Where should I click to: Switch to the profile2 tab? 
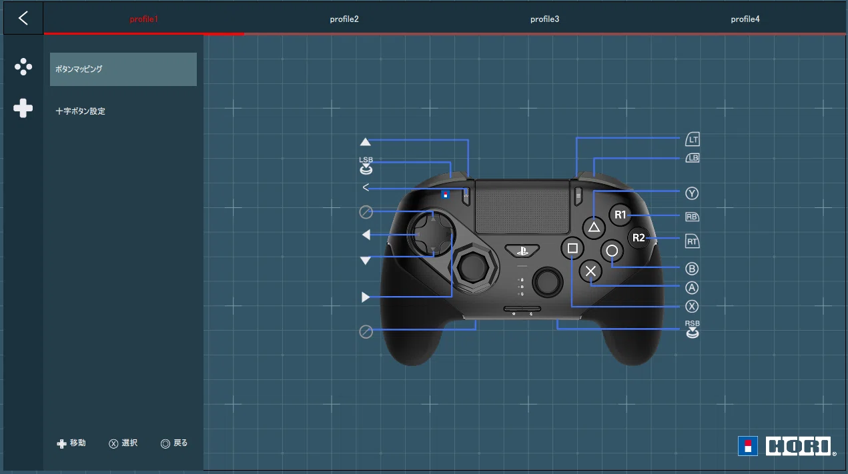coord(344,19)
